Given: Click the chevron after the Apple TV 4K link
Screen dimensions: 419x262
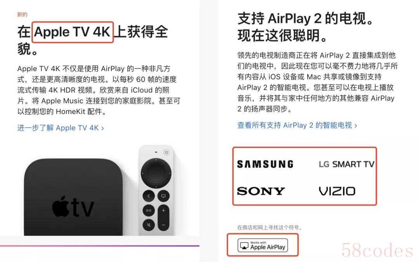Looking at the screenshot, I should tap(102, 128).
